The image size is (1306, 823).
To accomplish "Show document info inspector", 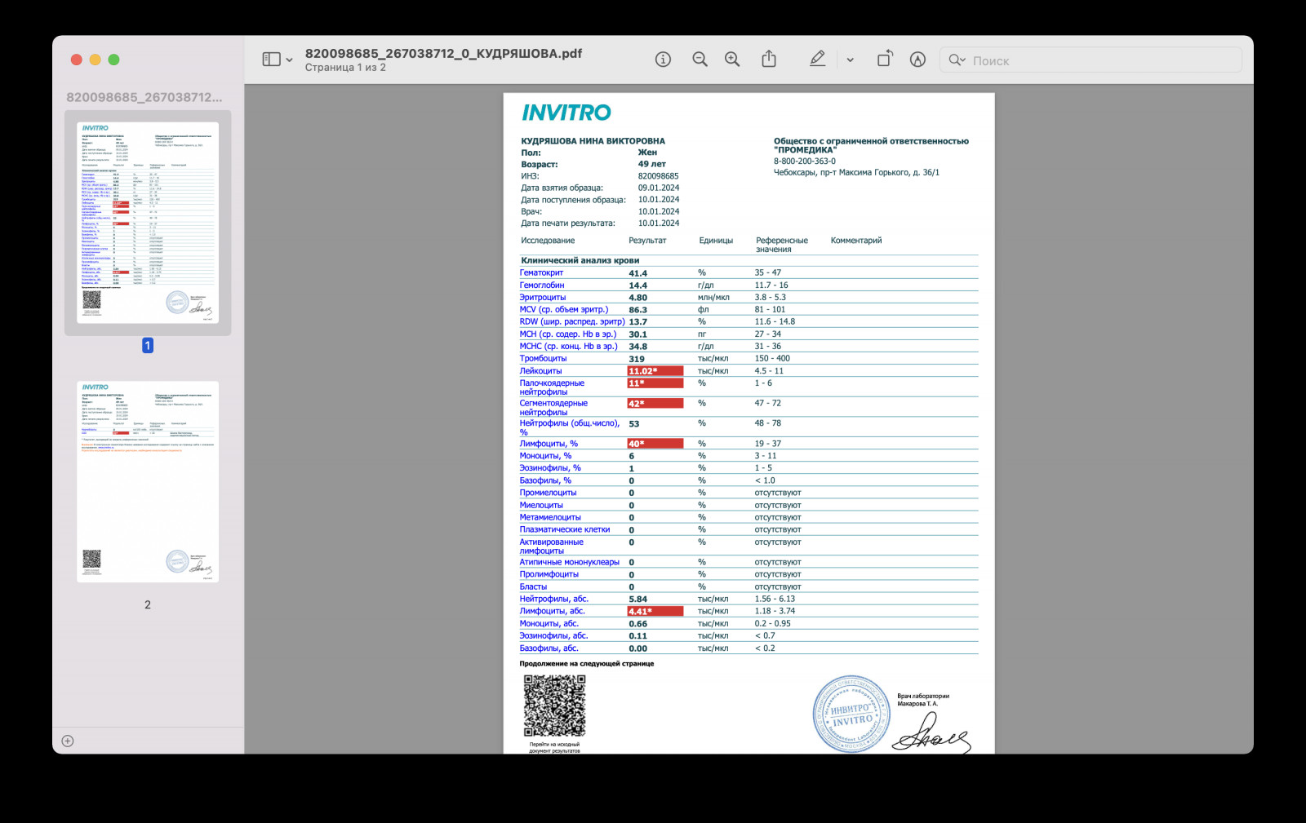I will coord(663,60).
